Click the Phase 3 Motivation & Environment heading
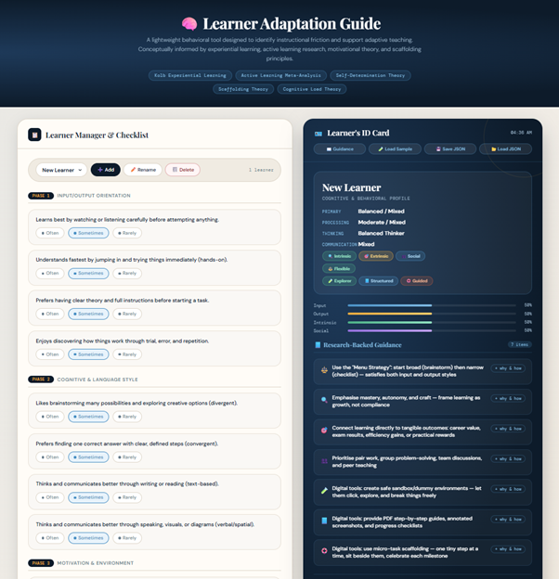559x579 pixels. click(x=96, y=563)
